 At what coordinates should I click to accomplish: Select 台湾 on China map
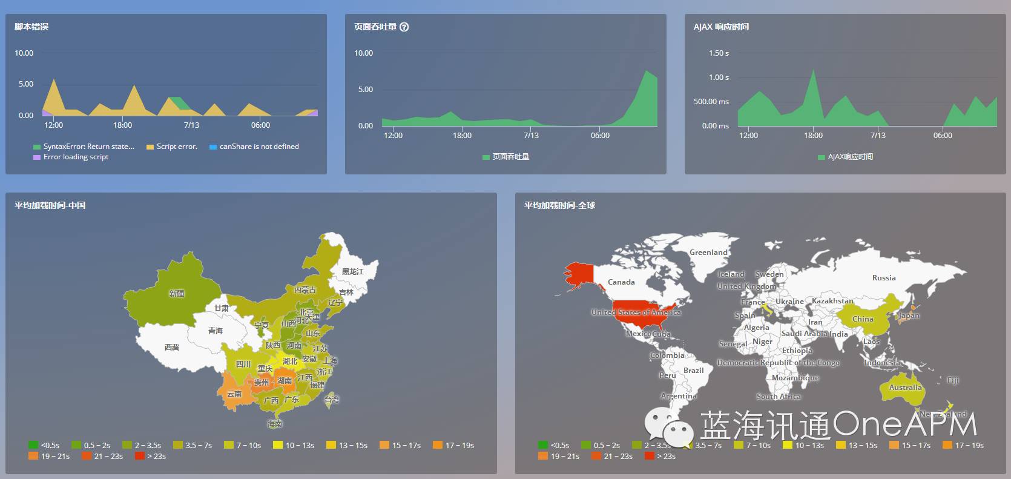pos(331,400)
